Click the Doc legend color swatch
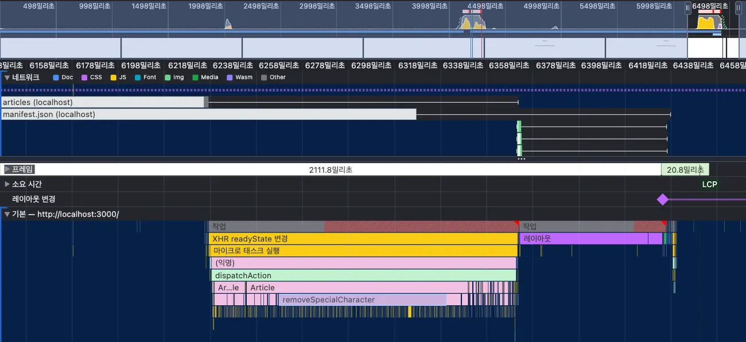This screenshot has width=746, height=342. [56, 77]
